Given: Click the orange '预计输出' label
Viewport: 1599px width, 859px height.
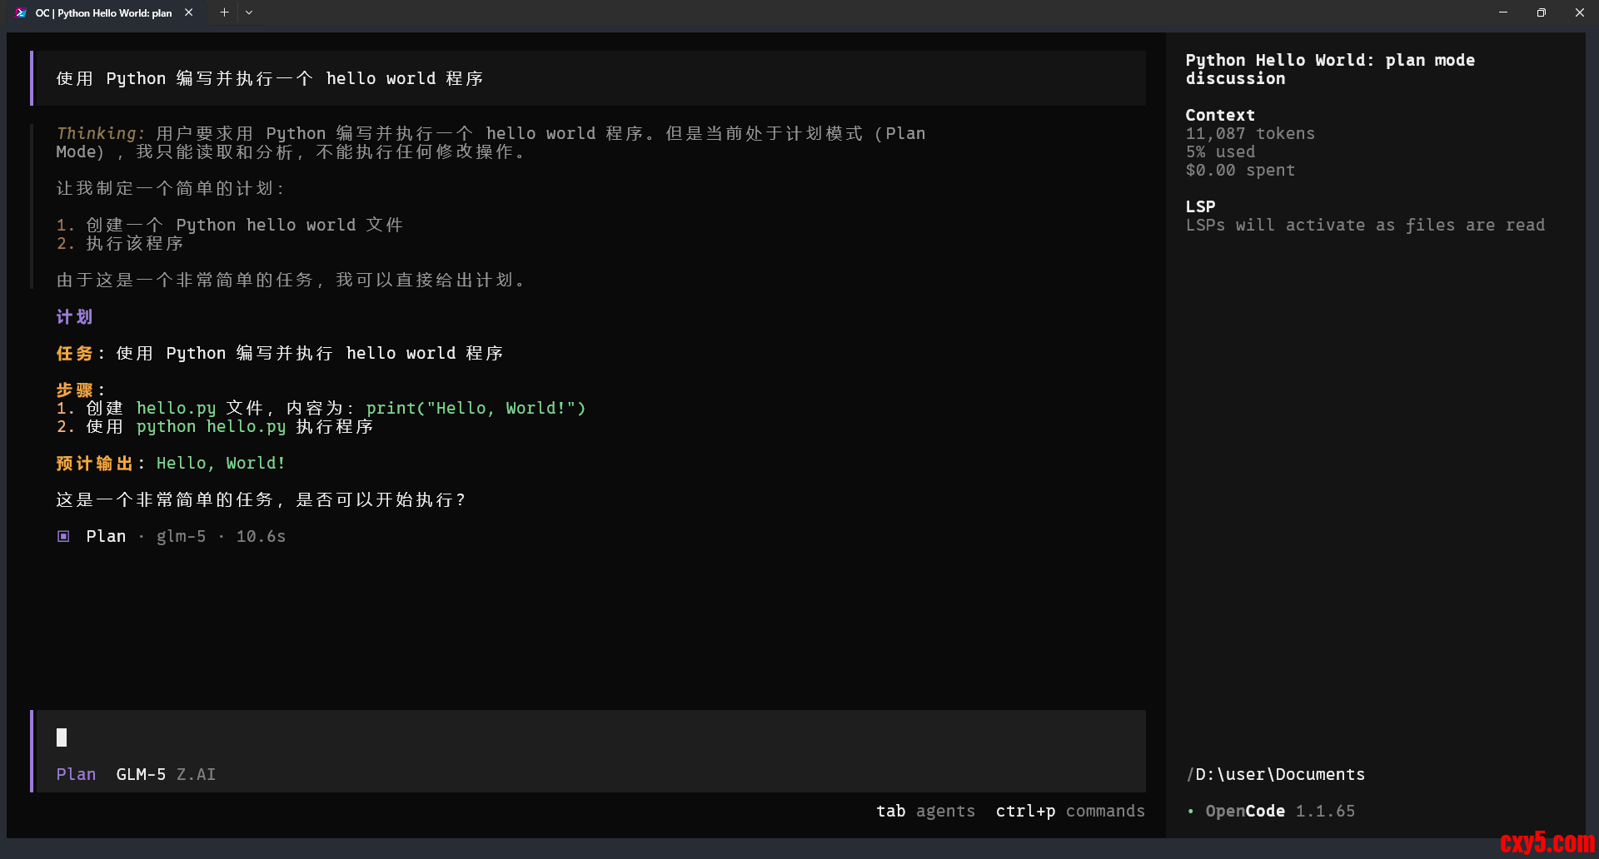Looking at the screenshot, I should pos(94,463).
